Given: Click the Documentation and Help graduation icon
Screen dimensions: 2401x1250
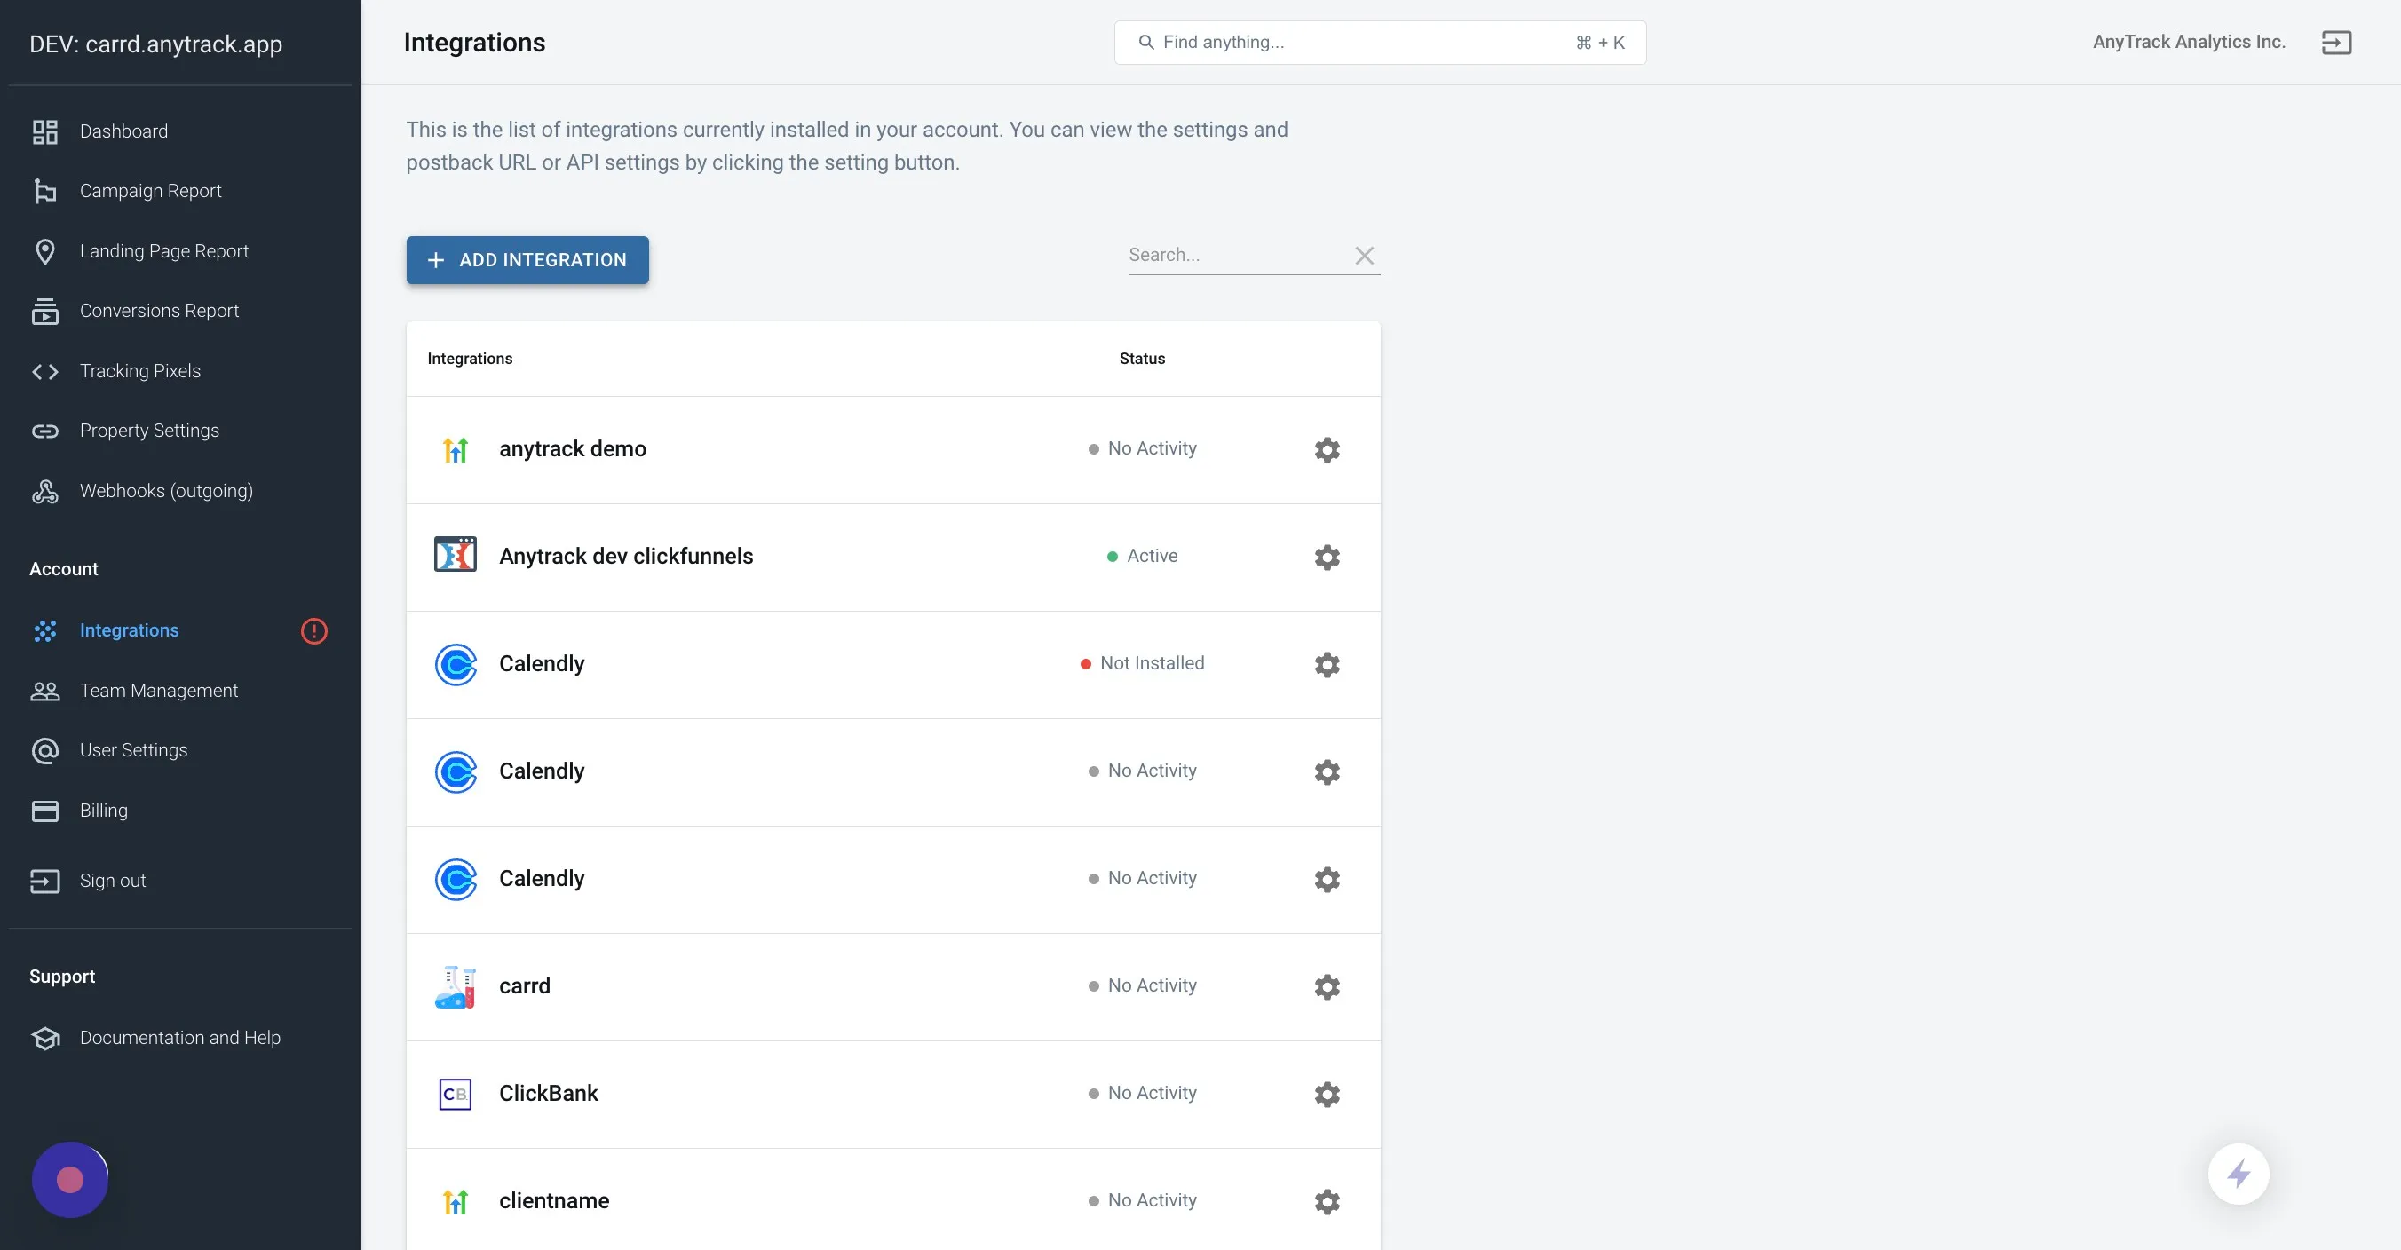Looking at the screenshot, I should tap(44, 1039).
